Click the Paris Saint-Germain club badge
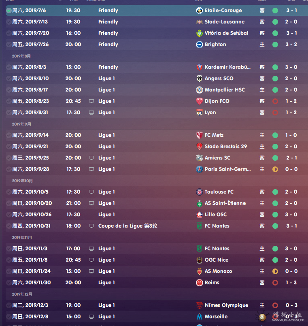The image size is (308, 326). click(199, 169)
